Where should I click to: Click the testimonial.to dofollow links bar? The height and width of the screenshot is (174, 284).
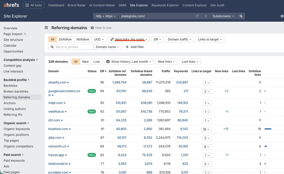(x=265, y=164)
